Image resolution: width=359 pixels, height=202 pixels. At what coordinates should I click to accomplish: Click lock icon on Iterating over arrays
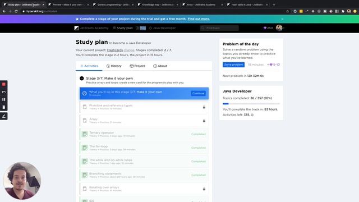(x=204, y=189)
